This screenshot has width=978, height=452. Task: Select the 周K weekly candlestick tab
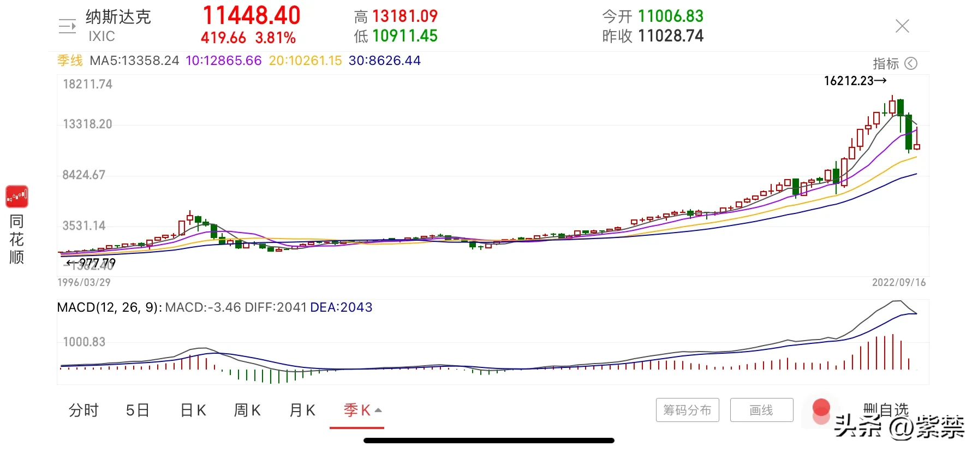pyautogui.click(x=247, y=411)
